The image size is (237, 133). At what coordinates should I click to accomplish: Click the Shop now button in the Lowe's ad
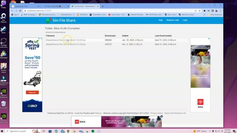click(32, 92)
